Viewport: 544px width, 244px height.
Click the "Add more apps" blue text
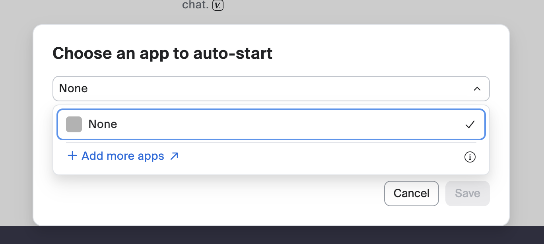tap(123, 156)
